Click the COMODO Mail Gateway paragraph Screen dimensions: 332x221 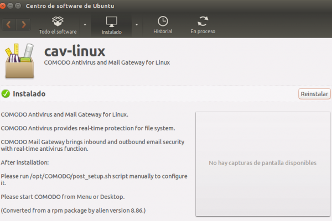pos(92,145)
